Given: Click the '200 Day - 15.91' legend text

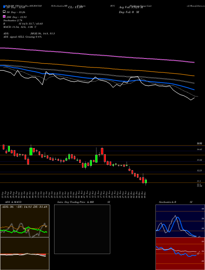Looking at the screenshot, I should coord(16,17).
